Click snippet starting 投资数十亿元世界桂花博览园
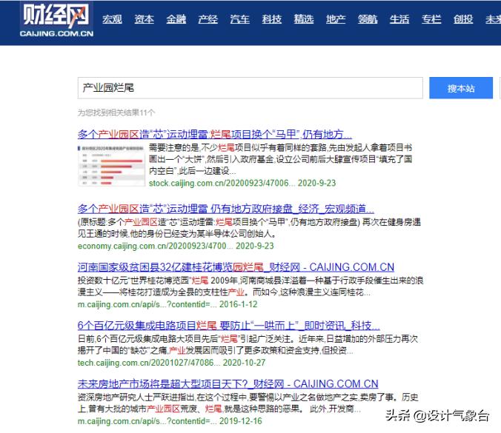The width and height of the screenshot is (501, 433). [x=250, y=286]
